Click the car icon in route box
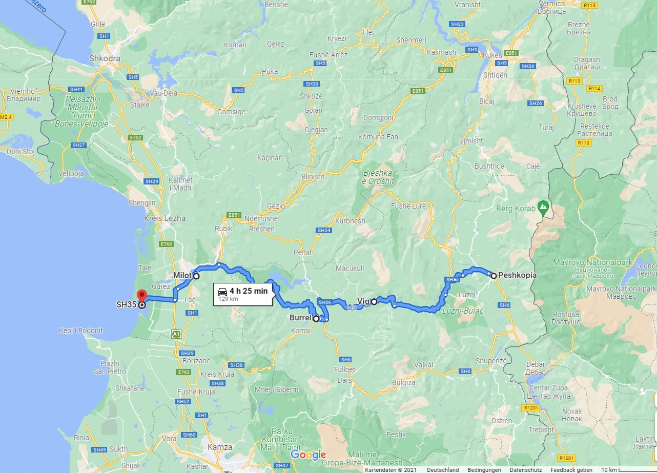657x474 pixels. 223,291
